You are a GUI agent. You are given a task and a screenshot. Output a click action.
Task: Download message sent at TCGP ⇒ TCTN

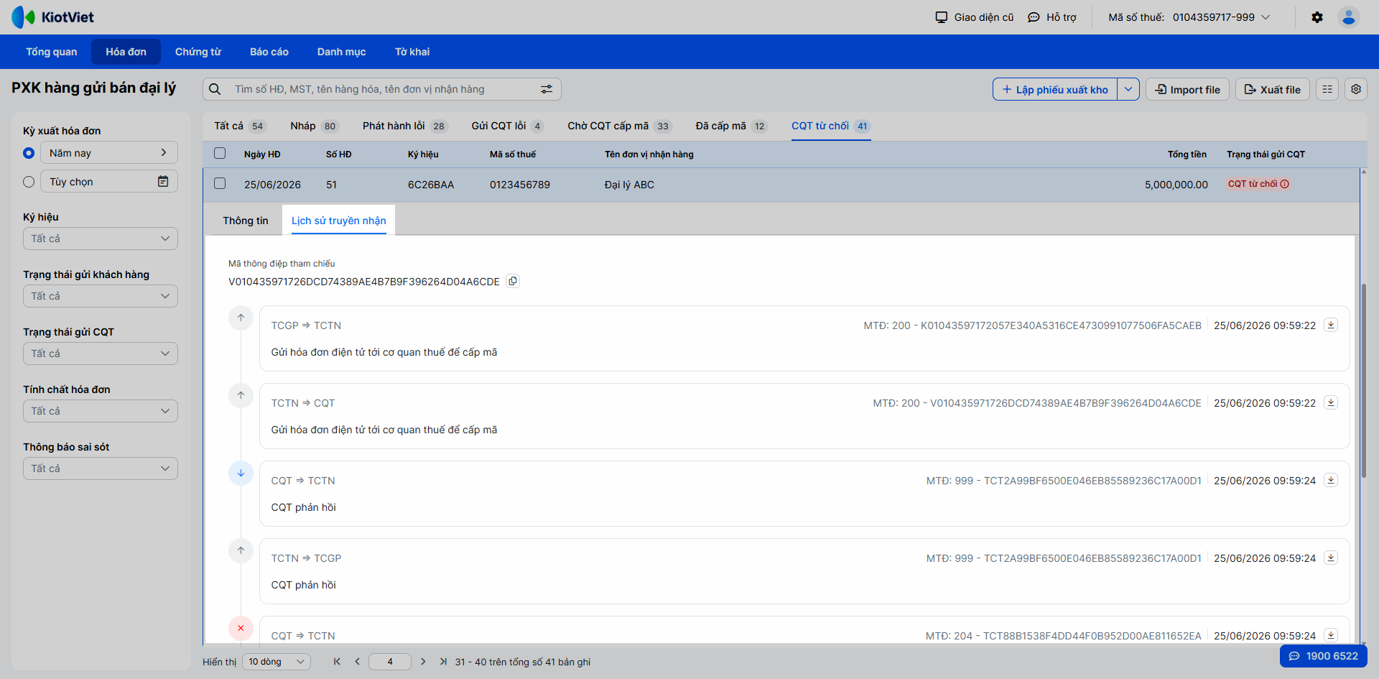pyautogui.click(x=1331, y=325)
